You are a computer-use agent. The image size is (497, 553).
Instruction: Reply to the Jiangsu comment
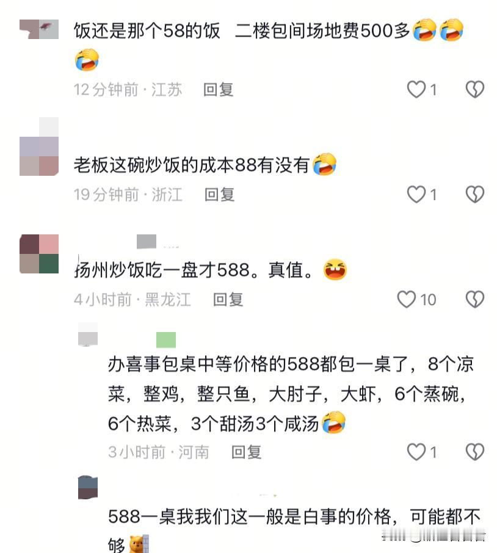pyautogui.click(x=219, y=90)
